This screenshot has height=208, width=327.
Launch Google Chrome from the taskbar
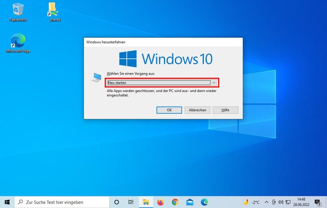click(175, 202)
